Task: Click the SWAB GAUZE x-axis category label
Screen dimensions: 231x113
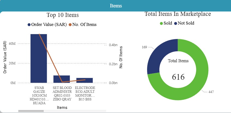Action: [x=39, y=94]
